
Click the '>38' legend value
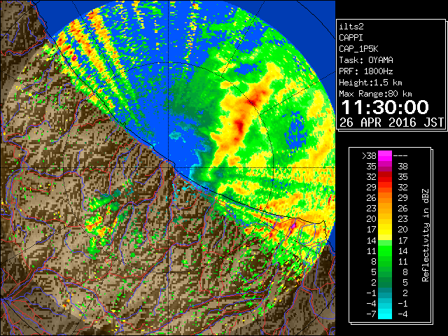[369, 155]
